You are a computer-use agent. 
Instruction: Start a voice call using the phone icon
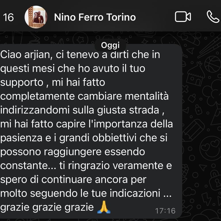click(x=213, y=17)
